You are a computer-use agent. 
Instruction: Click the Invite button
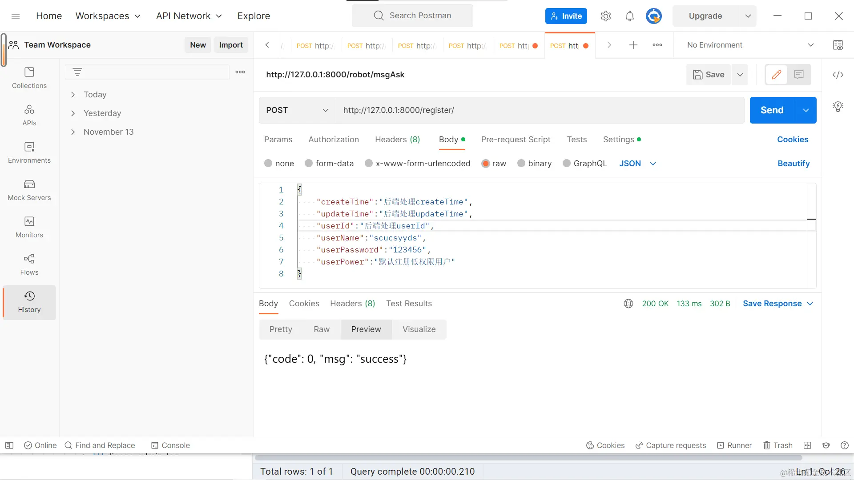pyautogui.click(x=566, y=16)
